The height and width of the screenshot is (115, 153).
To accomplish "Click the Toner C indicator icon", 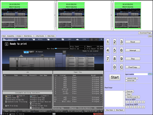I will [31, 96].
